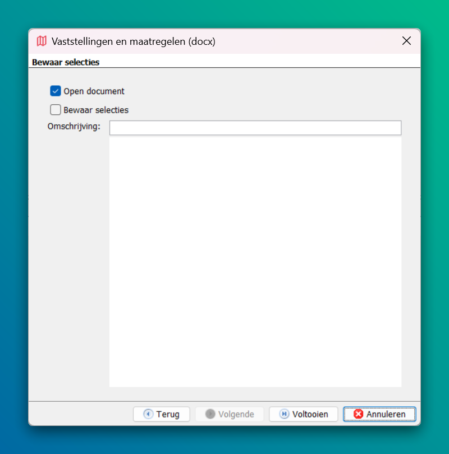The height and width of the screenshot is (454, 449).
Task: Click the empty footer area left of Terug
Action: click(79, 414)
